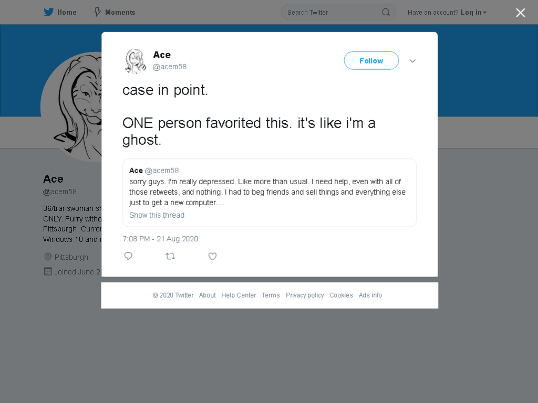Follow the @acem58 account
538x403 pixels.
[371, 61]
